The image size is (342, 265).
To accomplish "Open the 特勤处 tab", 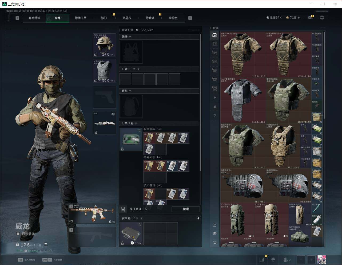I will [150, 18].
